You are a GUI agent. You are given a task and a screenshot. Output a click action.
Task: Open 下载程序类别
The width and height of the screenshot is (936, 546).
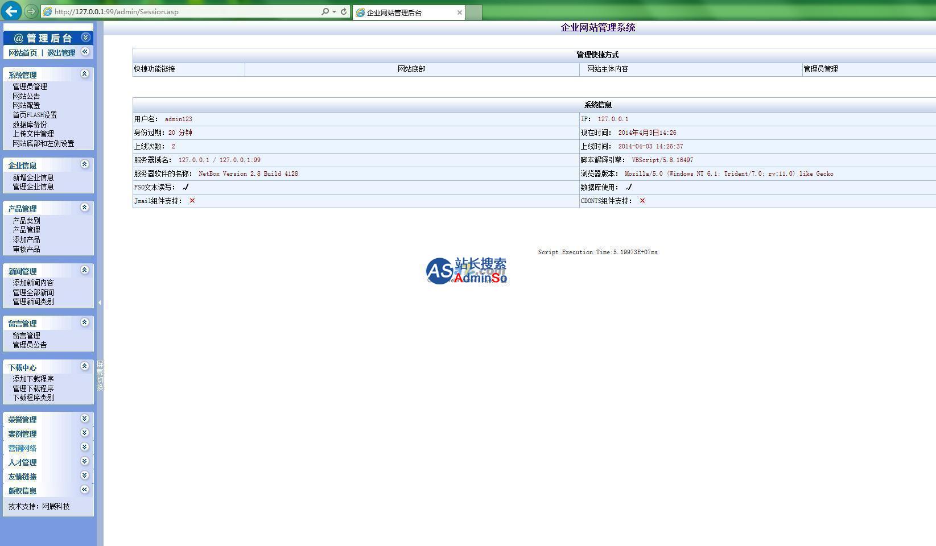(33, 398)
